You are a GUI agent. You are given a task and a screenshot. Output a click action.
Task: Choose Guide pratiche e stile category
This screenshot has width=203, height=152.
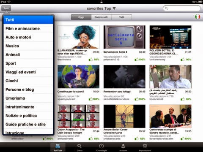click(28, 125)
